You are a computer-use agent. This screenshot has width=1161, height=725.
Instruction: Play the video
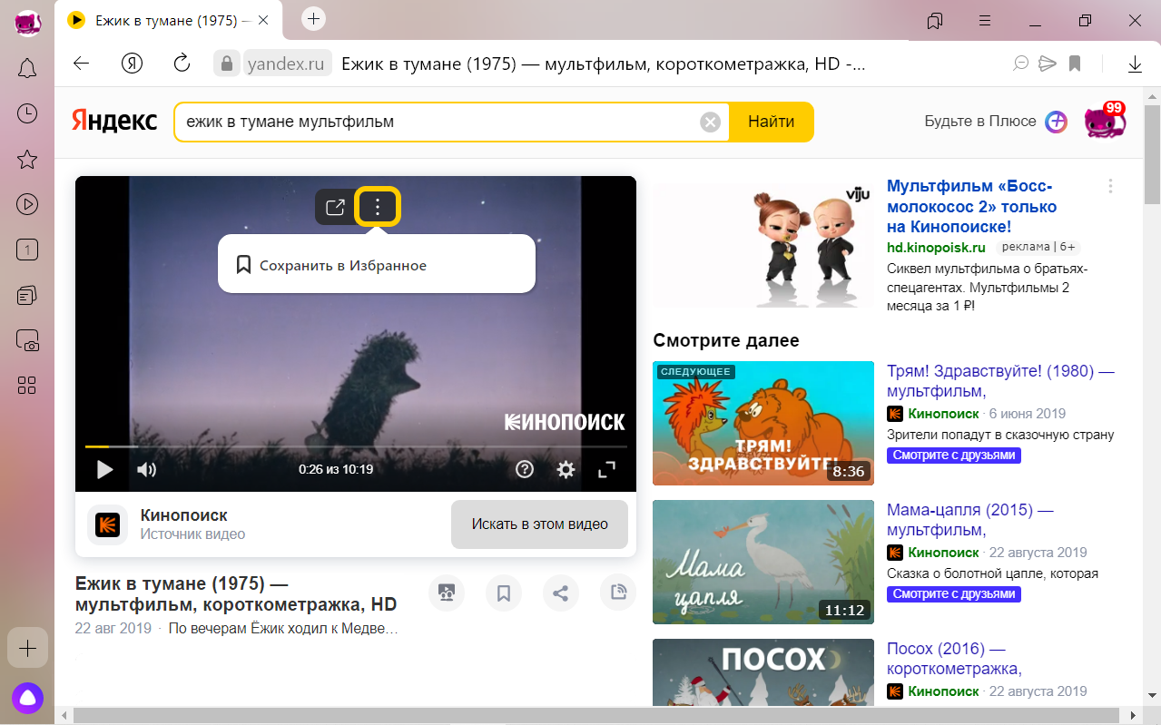pyautogui.click(x=105, y=469)
